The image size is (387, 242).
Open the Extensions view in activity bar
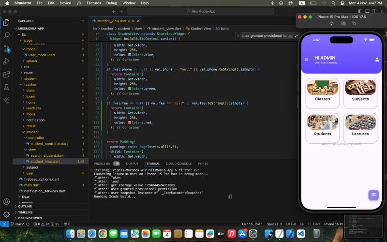tap(6, 75)
